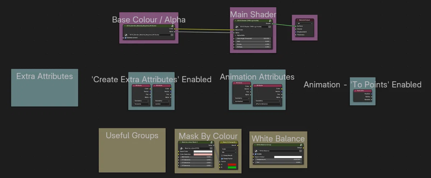Click the fake user shield on the 3DGS_Render_Material_Required_Attributes node
This screenshot has width=431, height=178.
tap(172, 35)
